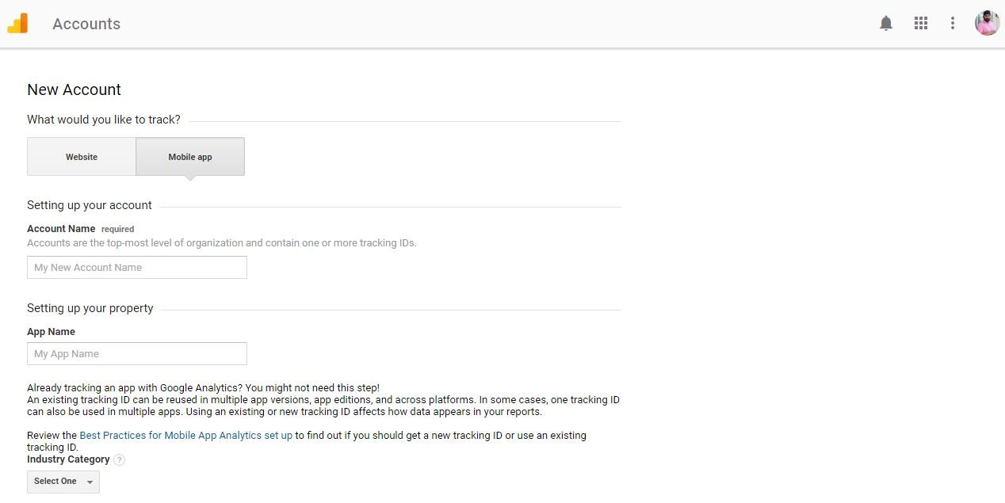Open the user profile avatar
Screen dimensions: 1005x503
pos(987,23)
